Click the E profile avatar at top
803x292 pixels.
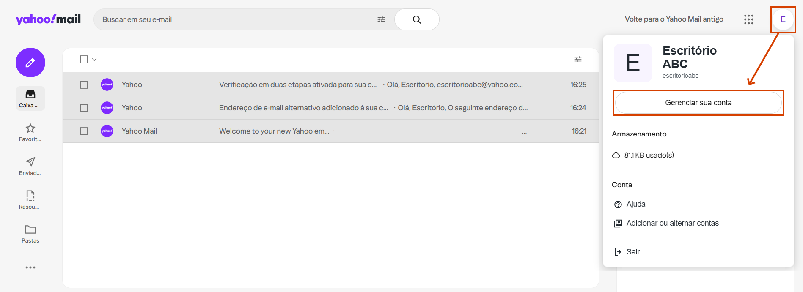(x=783, y=19)
